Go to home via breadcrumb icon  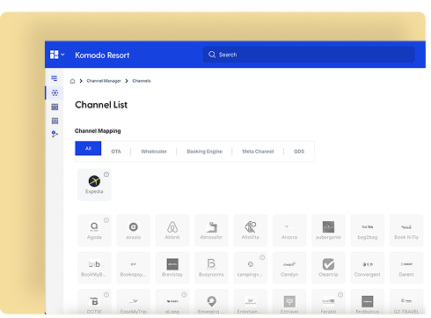click(x=72, y=81)
